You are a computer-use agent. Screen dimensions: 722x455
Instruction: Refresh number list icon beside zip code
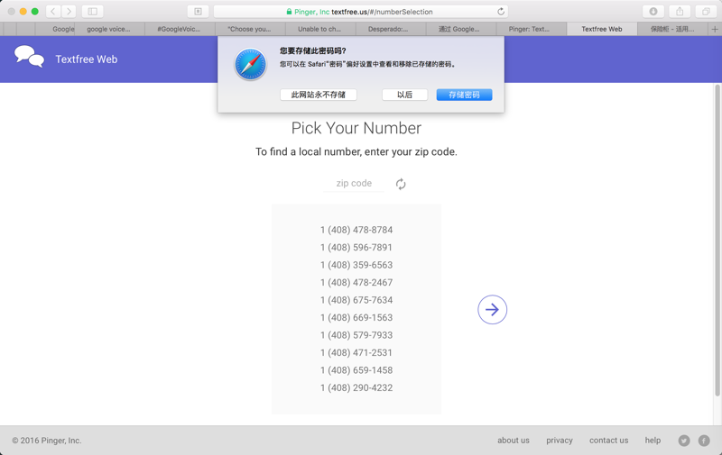coord(401,184)
